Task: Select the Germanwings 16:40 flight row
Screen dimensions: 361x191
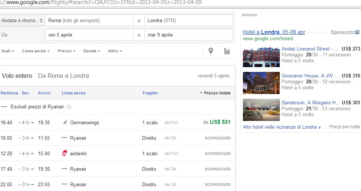Action: click(x=118, y=122)
